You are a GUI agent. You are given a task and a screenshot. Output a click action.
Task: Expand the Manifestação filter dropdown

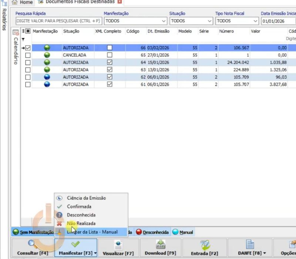tap(164, 21)
